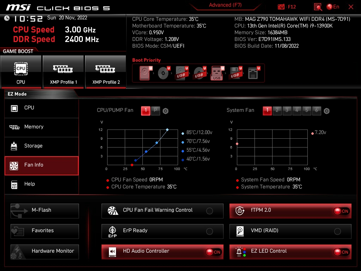Image resolution: width=361 pixels, height=271 pixels.
Task: Select the optical disc boot device icon
Action: pos(164,73)
